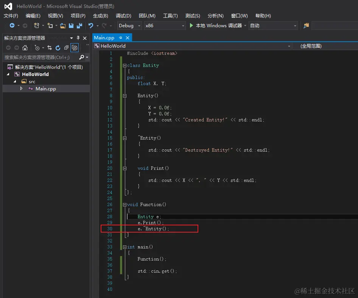
Task: Collapse the Entity() constructor outline box
Action: click(x=125, y=96)
